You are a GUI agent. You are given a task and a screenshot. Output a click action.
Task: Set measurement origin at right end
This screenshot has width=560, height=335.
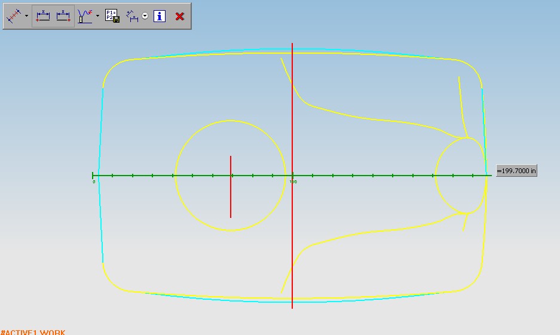tap(63, 16)
